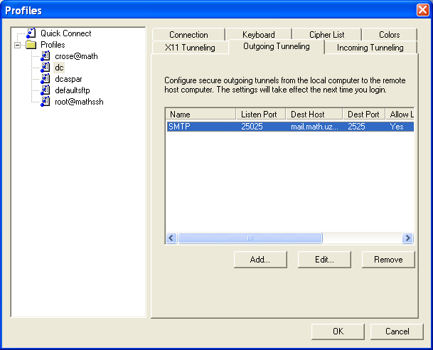Open the X11 Tunneling tab
The width and height of the screenshot is (433, 350).
pos(190,48)
